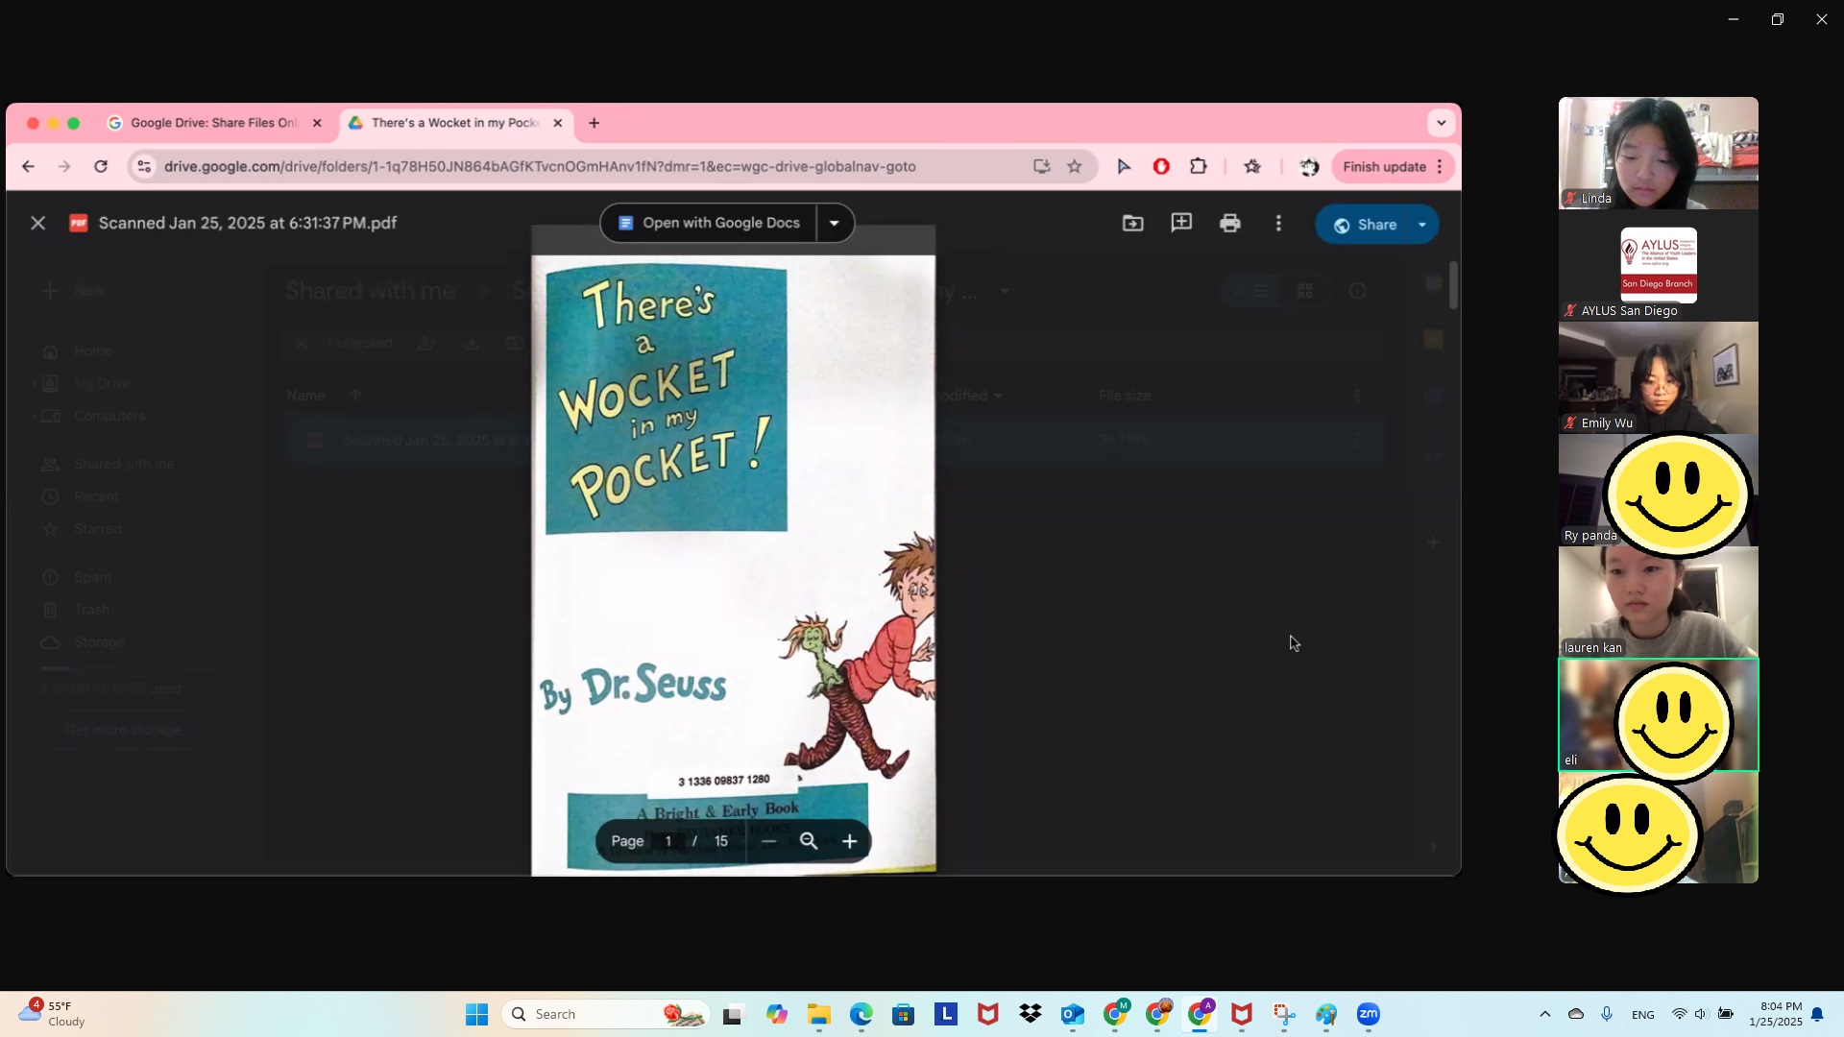Click AYLUS San Diego participant tile
This screenshot has width=1844, height=1037.
[1659, 265]
